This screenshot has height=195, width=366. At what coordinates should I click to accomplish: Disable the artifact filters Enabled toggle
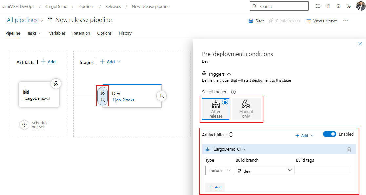coord(330,134)
